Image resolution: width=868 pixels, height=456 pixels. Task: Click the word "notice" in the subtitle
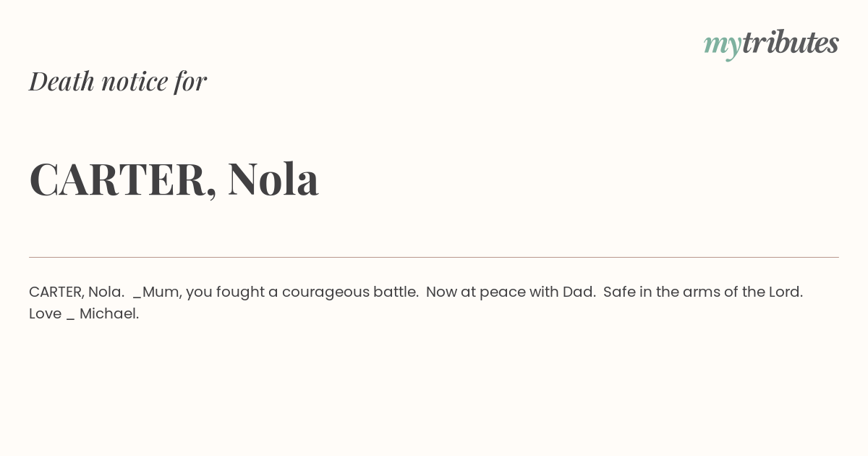[135, 81]
